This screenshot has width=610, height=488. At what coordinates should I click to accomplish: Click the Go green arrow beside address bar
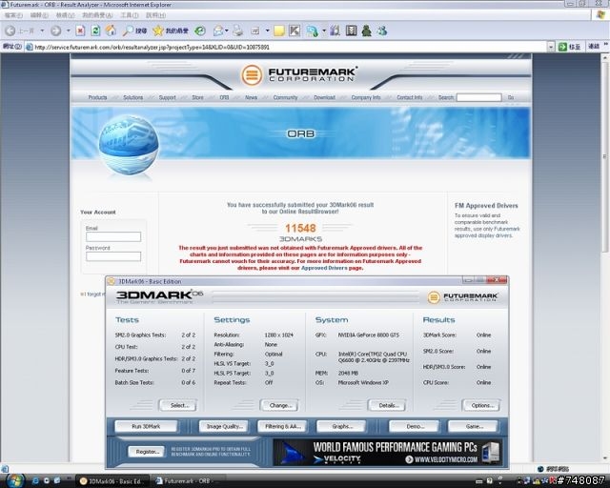[x=562, y=47]
